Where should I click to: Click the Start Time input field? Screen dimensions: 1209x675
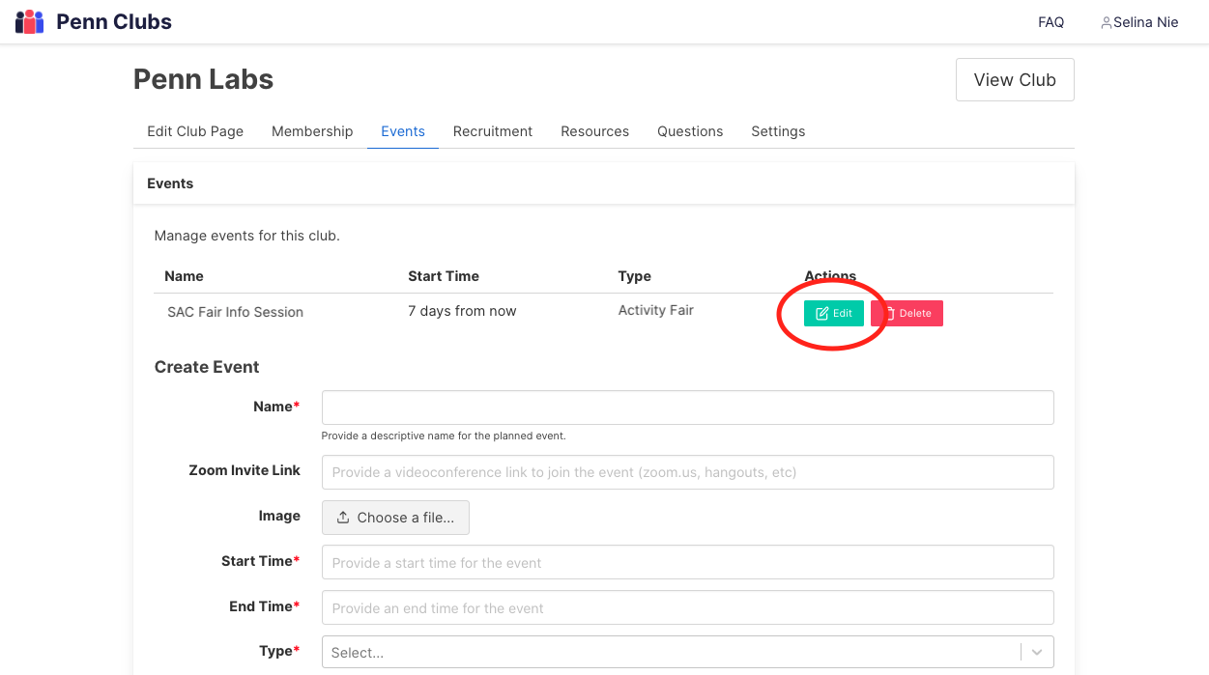(687, 563)
